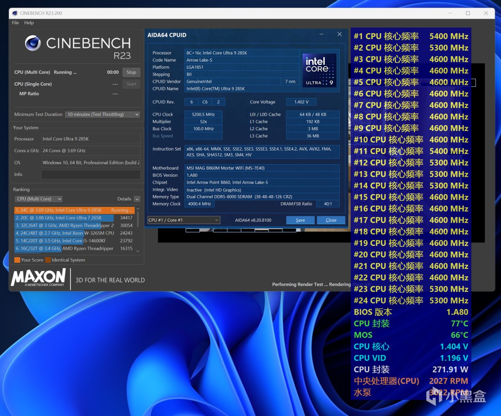501x416 pixels.
Task: Click the orange Your Score swatch
Action: pyautogui.click(x=17, y=260)
